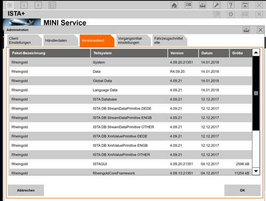Screen dimensions: 266x201
Task: Switch to Client Einstellungen tab
Action: pyautogui.click(x=24, y=40)
